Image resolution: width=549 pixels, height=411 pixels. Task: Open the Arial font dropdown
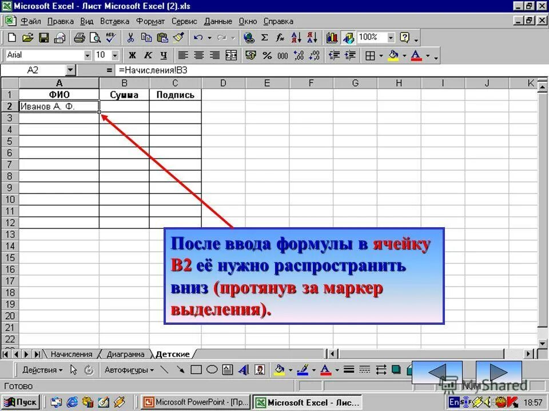87,55
